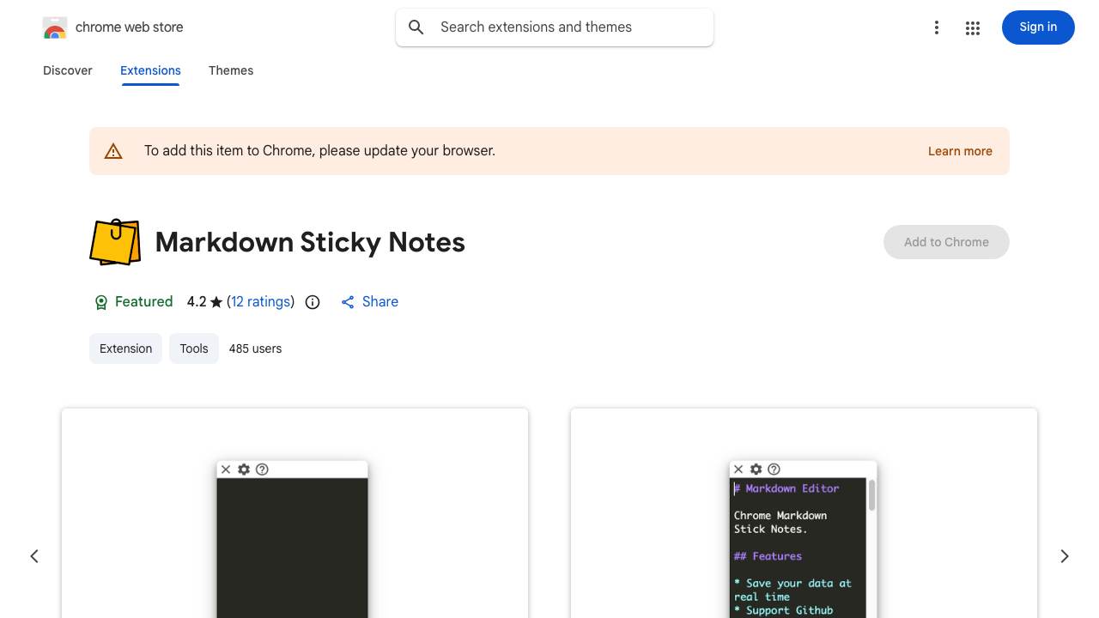
Task: Focus the Search extensions and themes field
Action: pos(555,27)
